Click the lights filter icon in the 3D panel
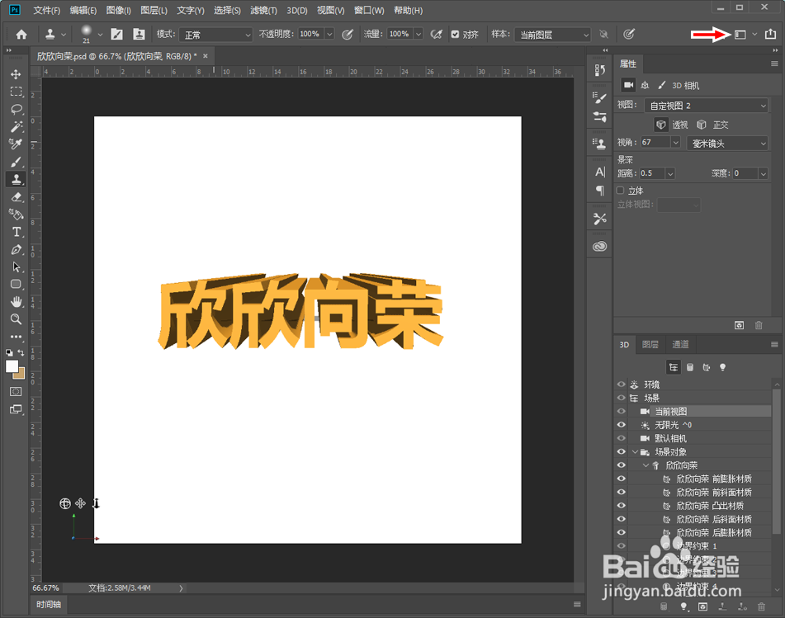This screenshot has width=785, height=618. tap(723, 367)
